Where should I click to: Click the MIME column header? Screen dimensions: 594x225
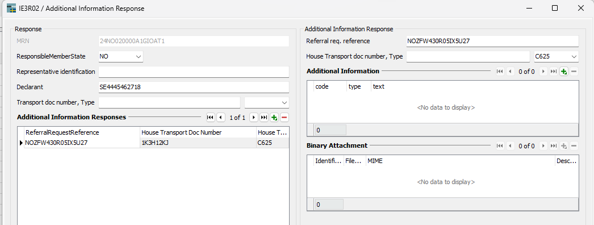pyautogui.click(x=461, y=161)
